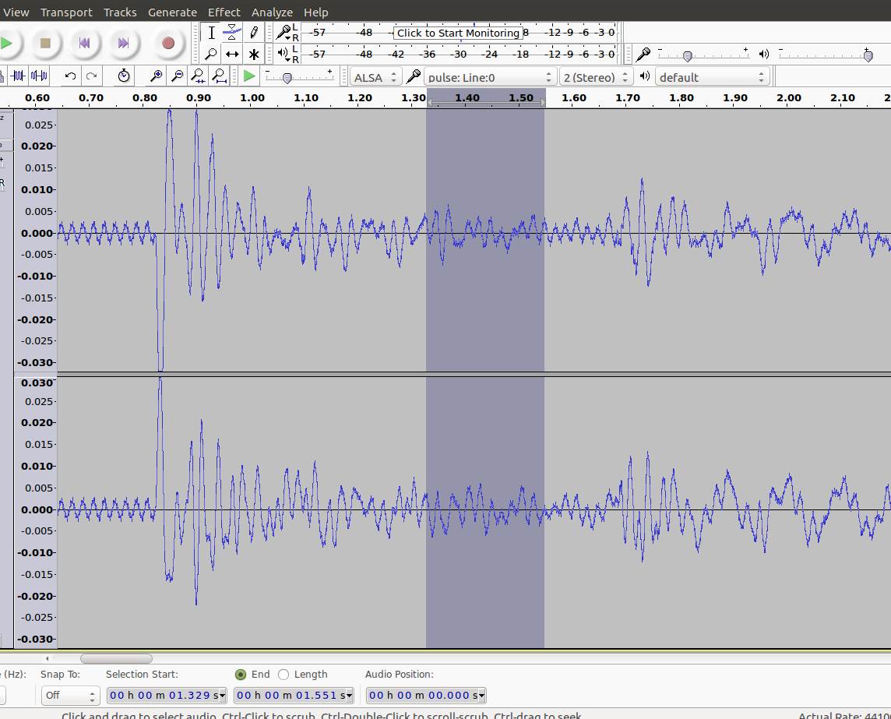Choose the Time Shift tool

(232, 55)
